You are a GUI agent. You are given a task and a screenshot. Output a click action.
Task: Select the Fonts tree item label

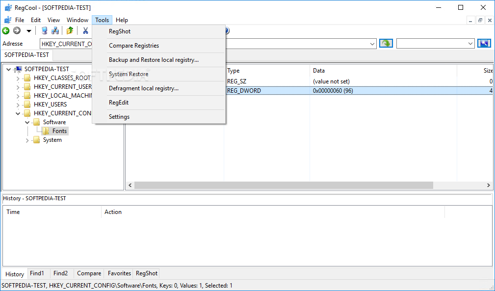(x=60, y=131)
